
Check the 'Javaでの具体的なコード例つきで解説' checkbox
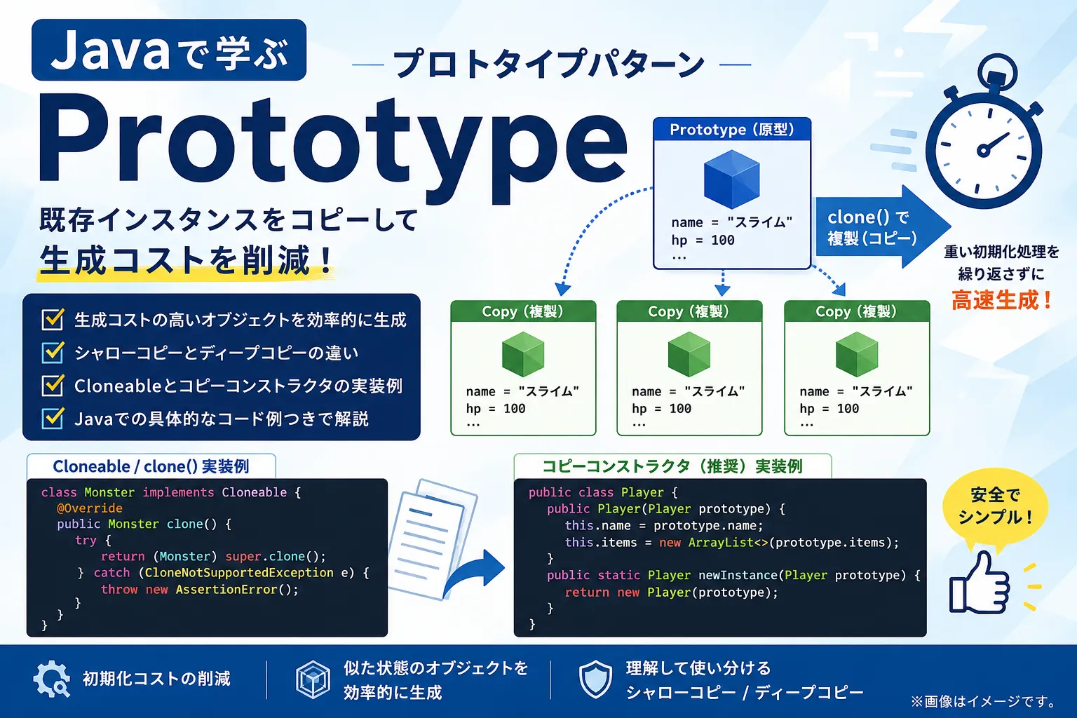pyautogui.click(x=53, y=418)
